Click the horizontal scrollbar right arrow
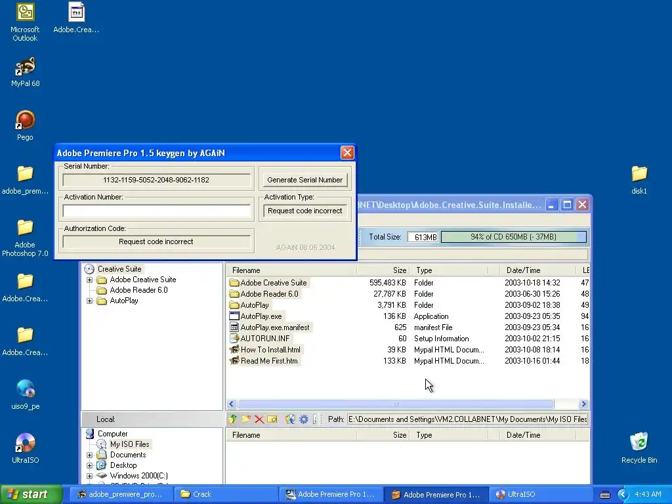The image size is (672, 504). coord(583,404)
